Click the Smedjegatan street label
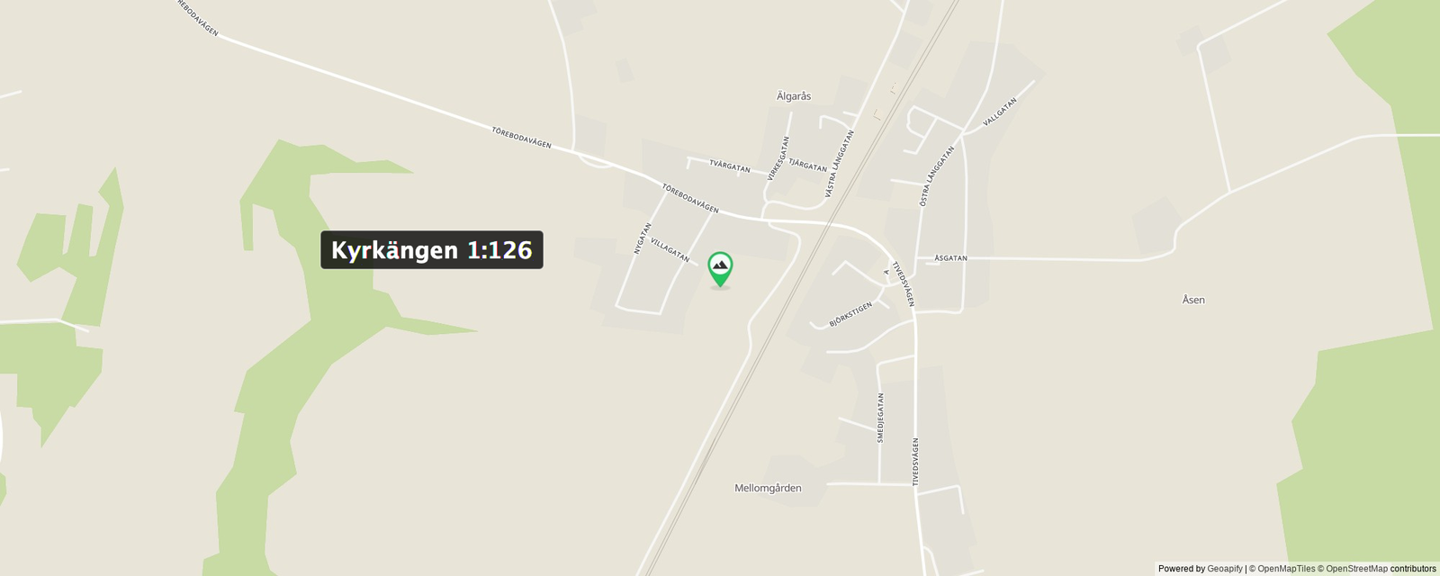1440x576 pixels. 880,418
